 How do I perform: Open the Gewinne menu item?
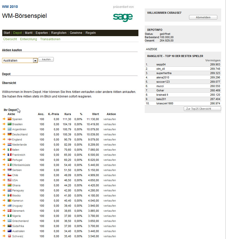point(76,33)
